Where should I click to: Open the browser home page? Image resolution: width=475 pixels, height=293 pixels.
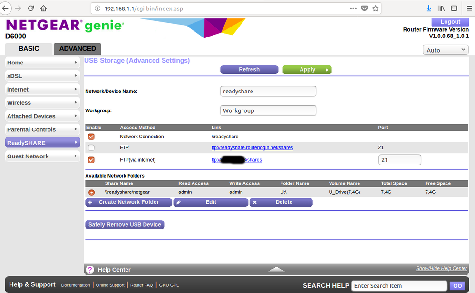click(43, 9)
